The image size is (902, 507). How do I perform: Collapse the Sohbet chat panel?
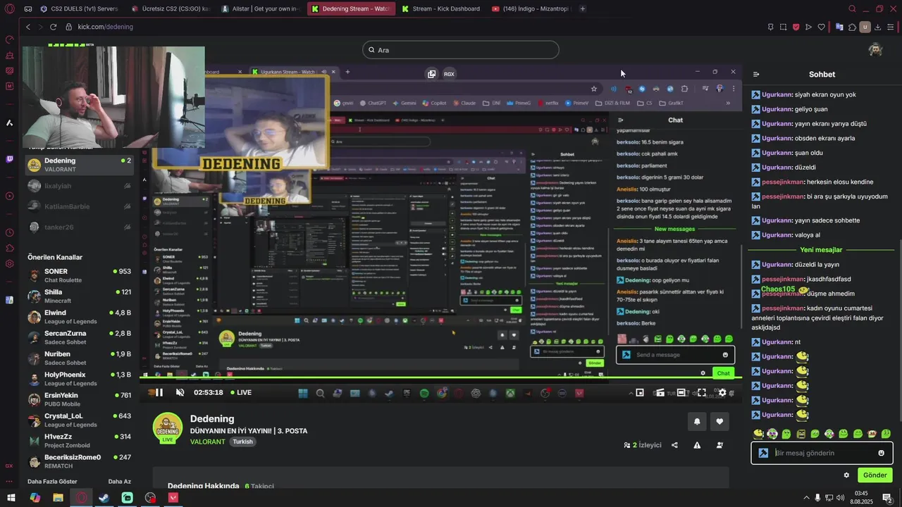tap(756, 74)
